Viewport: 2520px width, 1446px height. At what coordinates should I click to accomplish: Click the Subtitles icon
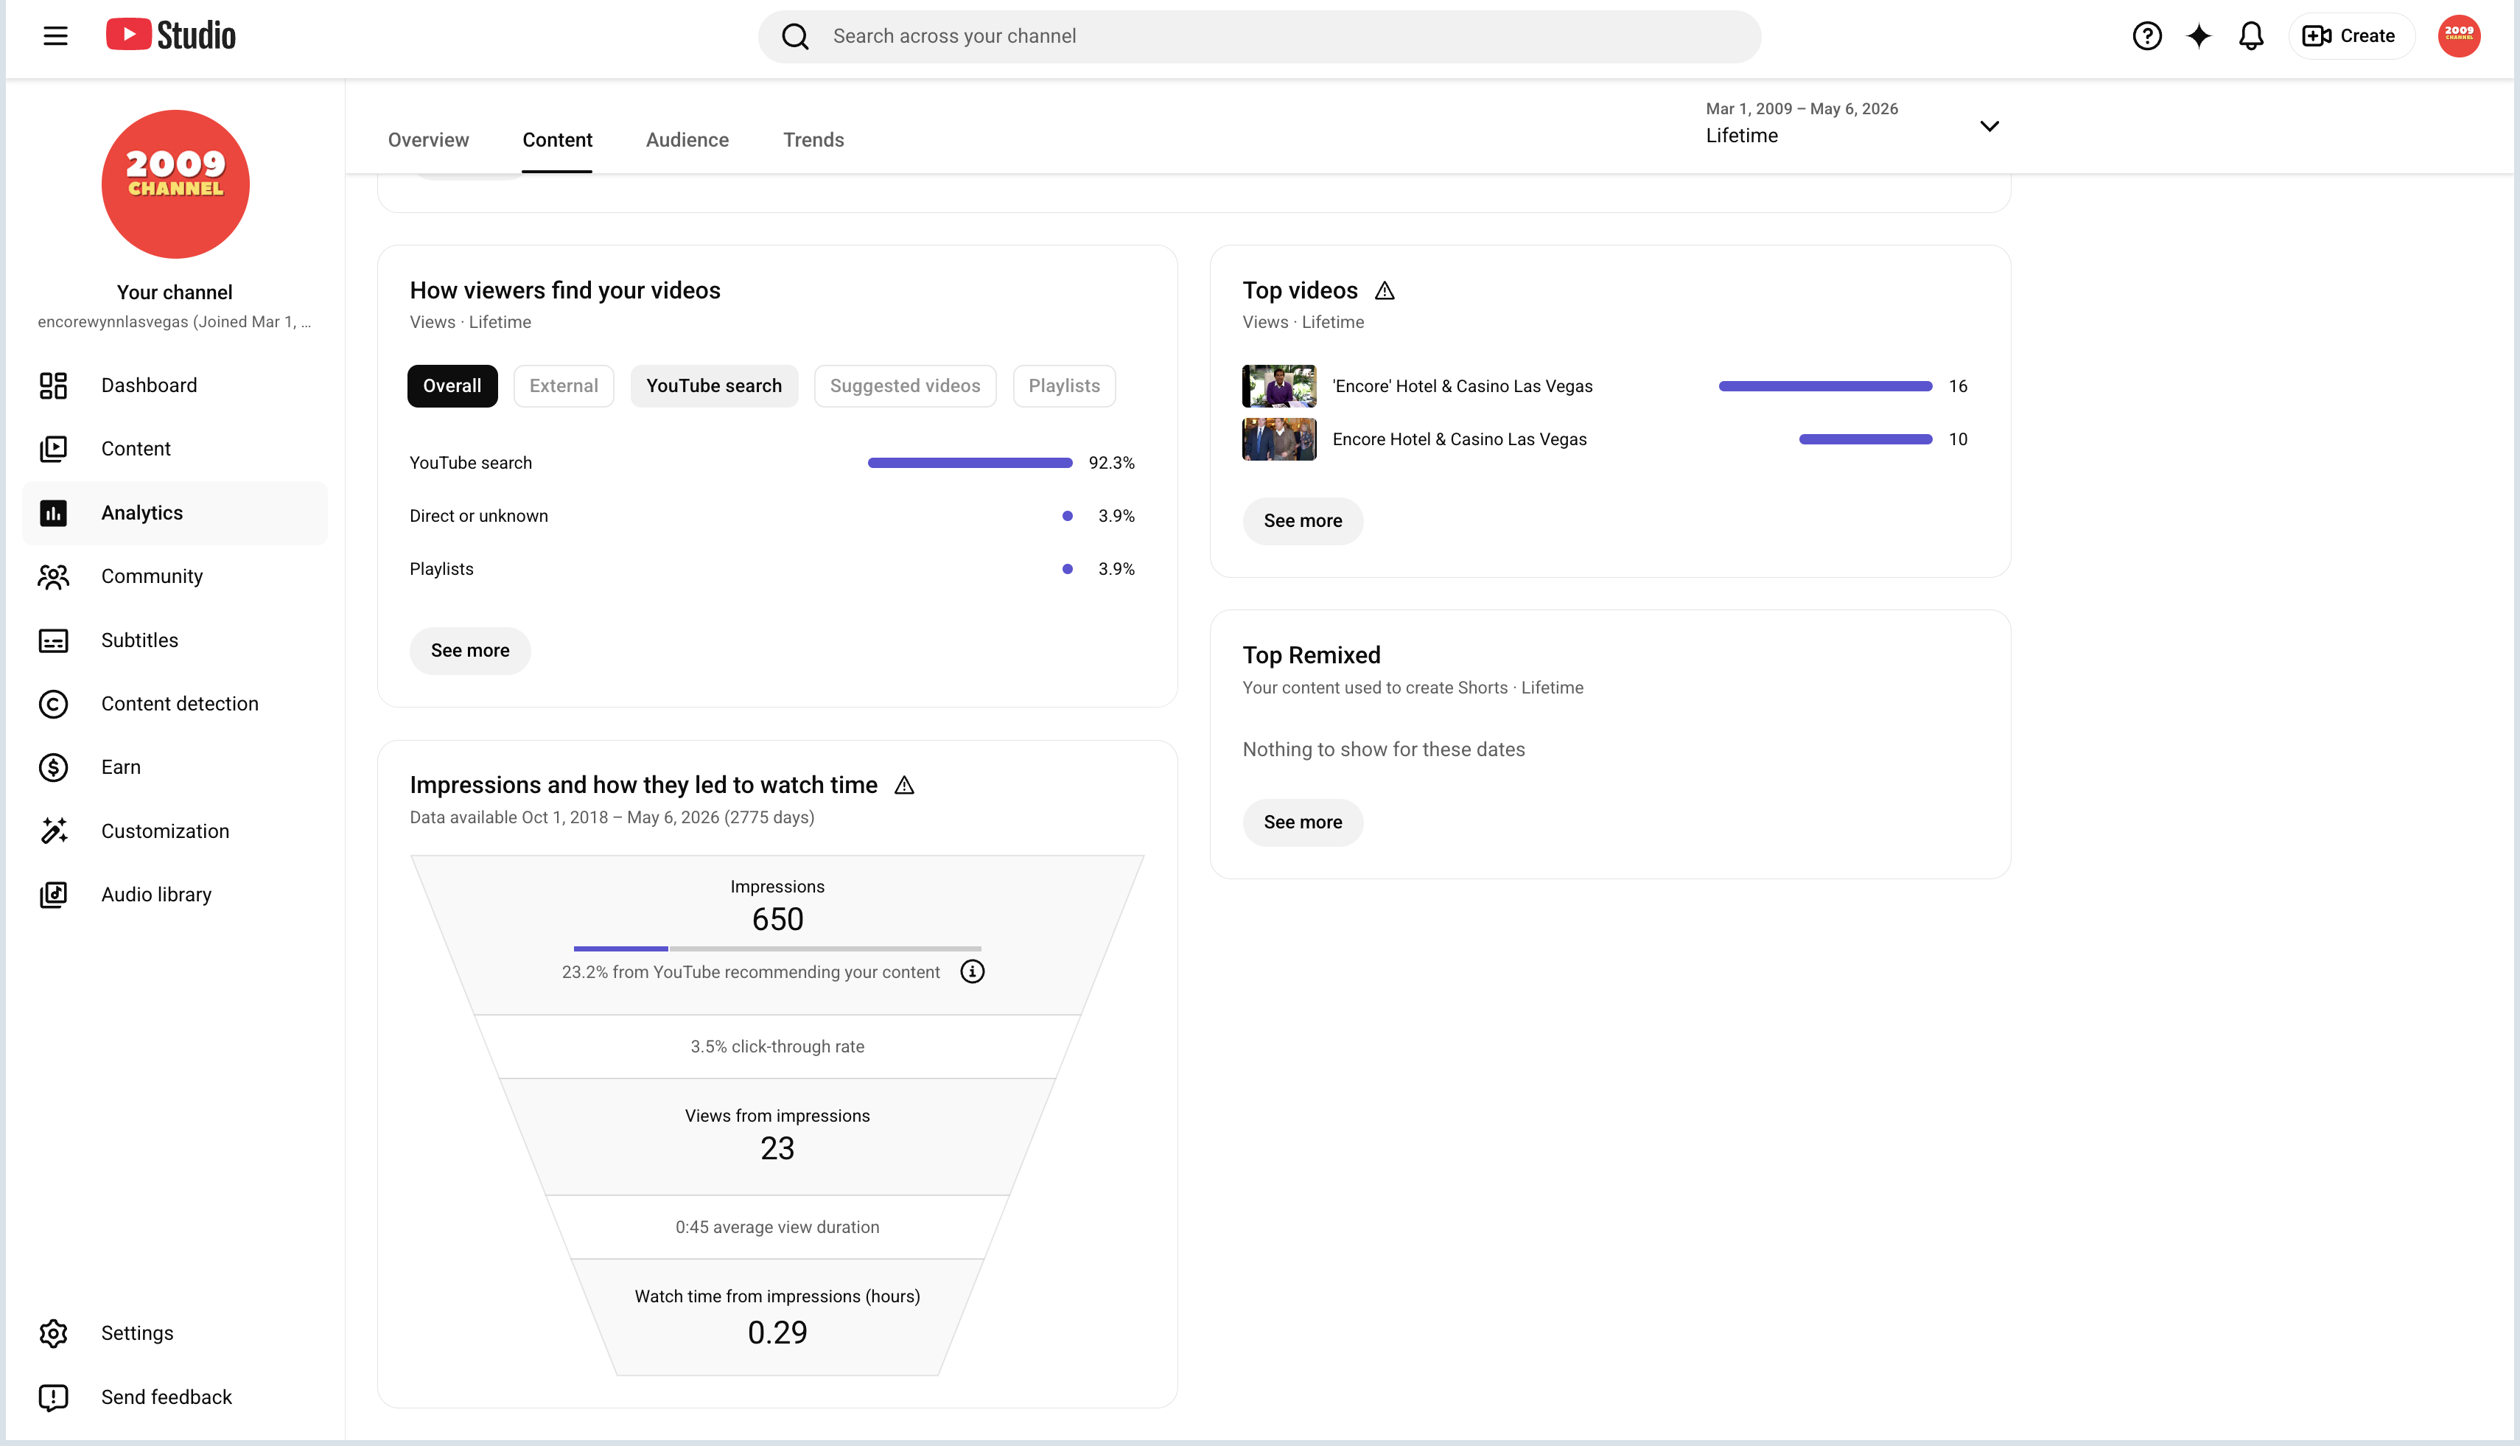(x=54, y=640)
